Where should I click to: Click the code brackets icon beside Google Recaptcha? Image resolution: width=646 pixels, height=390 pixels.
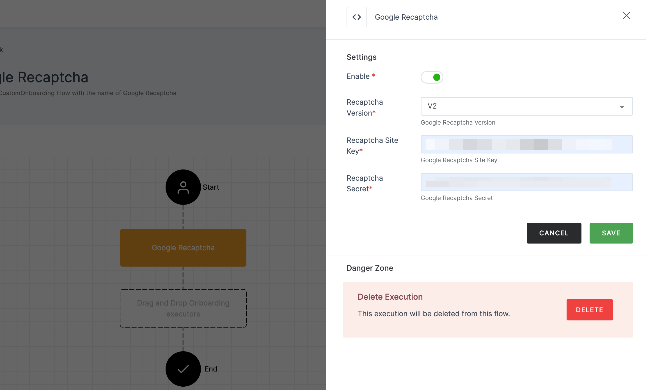[x=356, y=17]
